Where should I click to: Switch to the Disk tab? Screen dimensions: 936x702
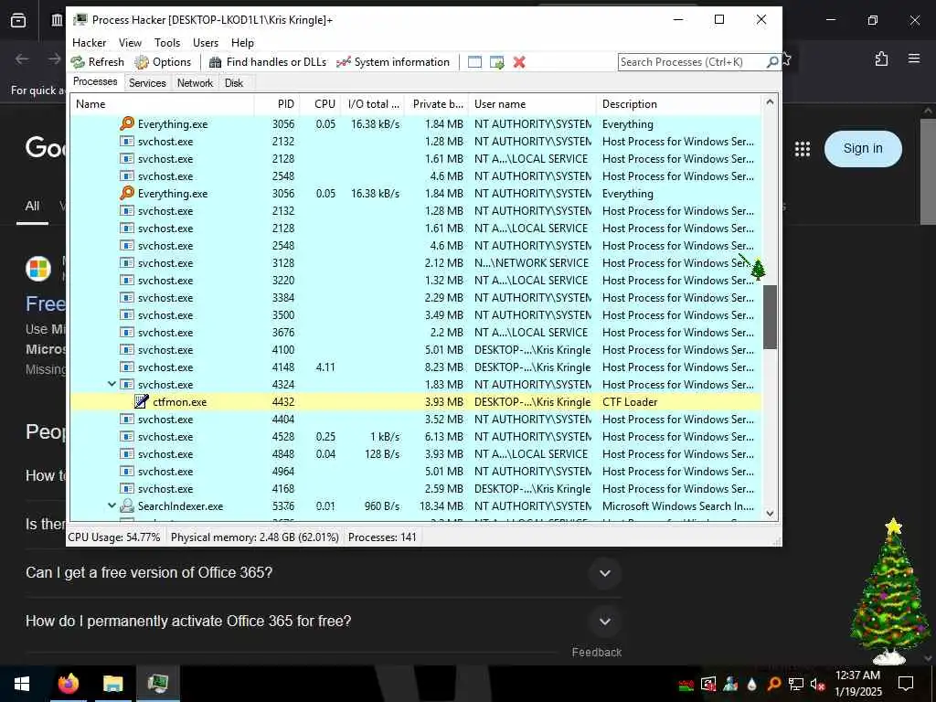(234, 83)
